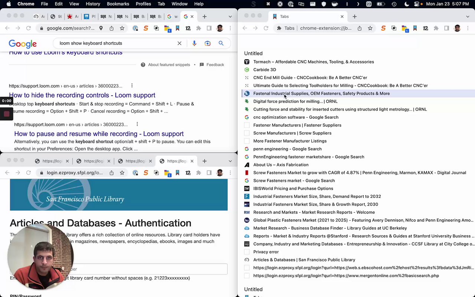Toggle the side panel in the Tabs window

446,28
